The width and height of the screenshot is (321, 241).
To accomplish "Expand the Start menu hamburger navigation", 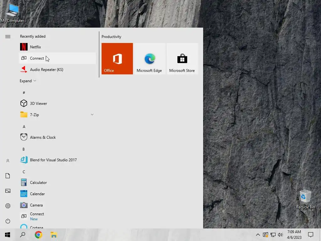I will 8,36.
